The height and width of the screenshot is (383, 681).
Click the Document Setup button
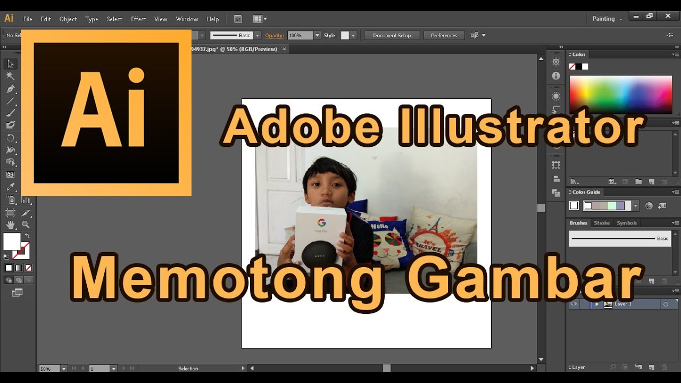point(392,35)
